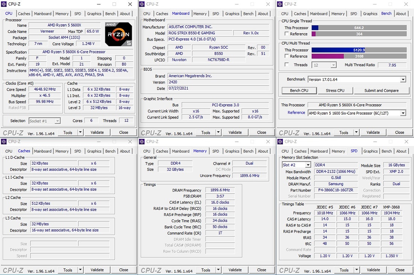Click Close in the Memory tab window

(262, 270)
